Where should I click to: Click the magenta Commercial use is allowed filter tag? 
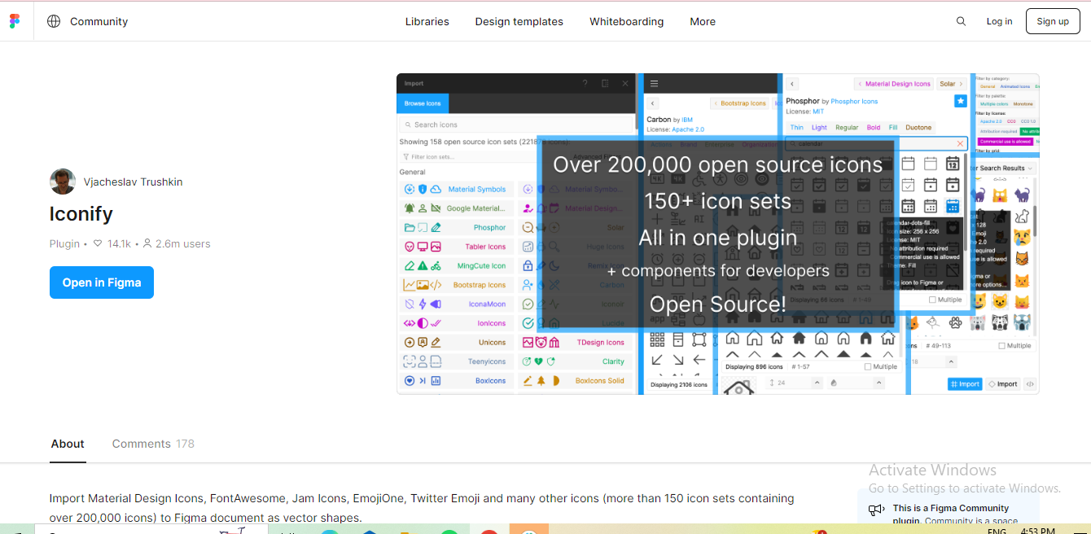pyautogui.click(x=1006, y=142)
